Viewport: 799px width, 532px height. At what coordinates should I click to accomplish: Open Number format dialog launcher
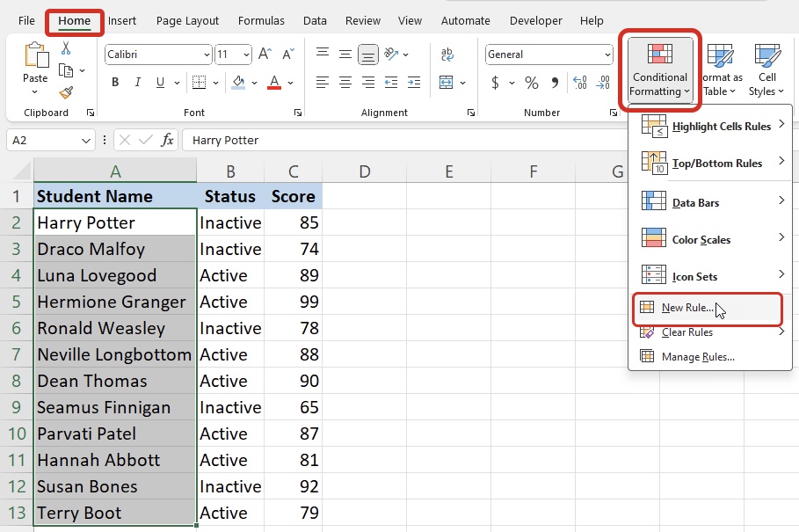pyautogui.click(x=614, y=113)
